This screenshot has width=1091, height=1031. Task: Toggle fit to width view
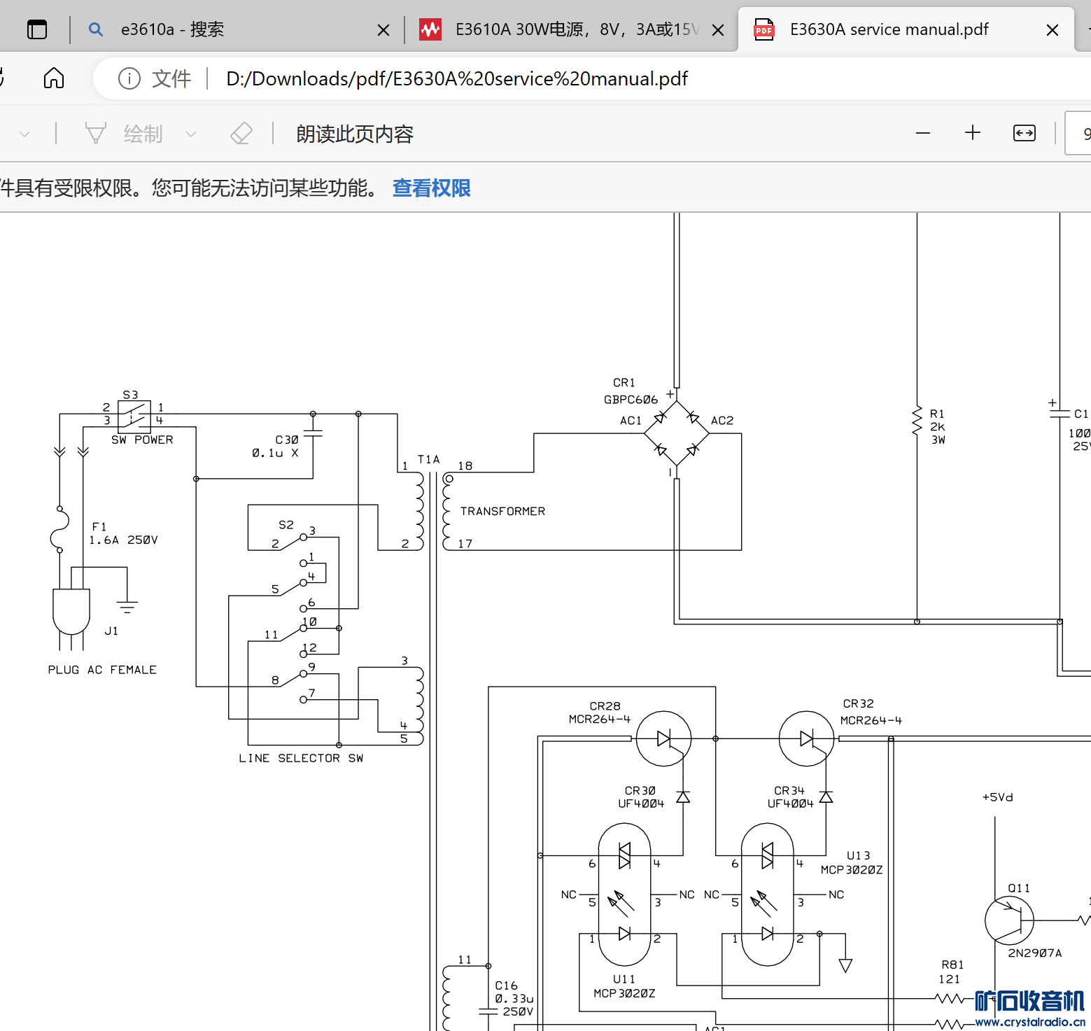pos(1025,133)
